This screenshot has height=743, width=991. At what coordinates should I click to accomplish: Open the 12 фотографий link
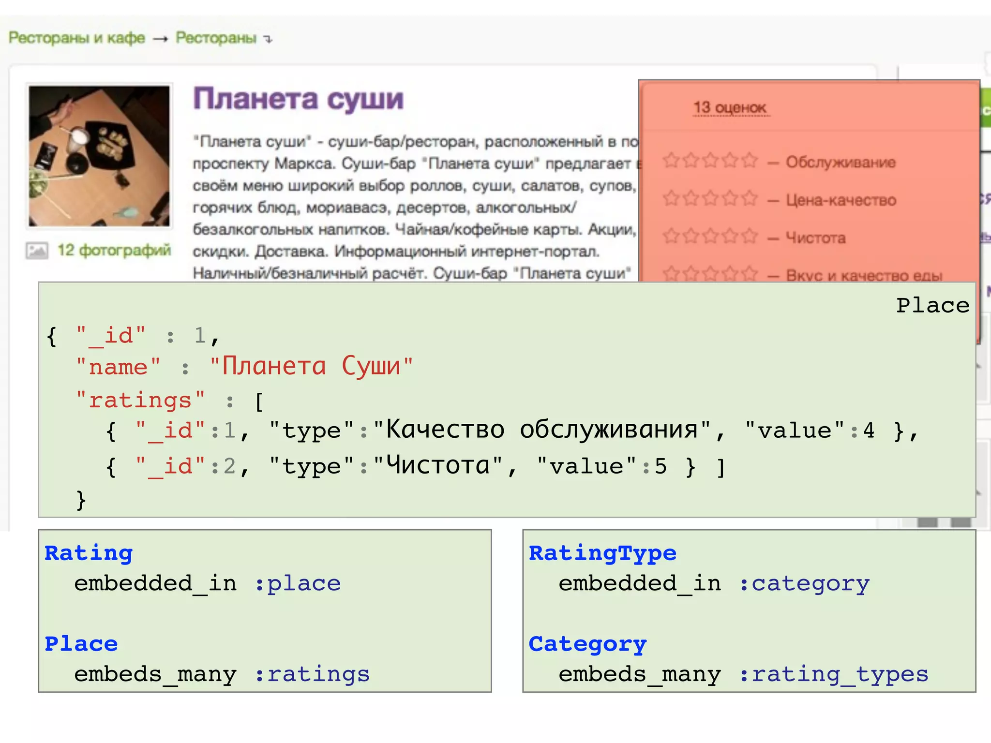point(114,250)
